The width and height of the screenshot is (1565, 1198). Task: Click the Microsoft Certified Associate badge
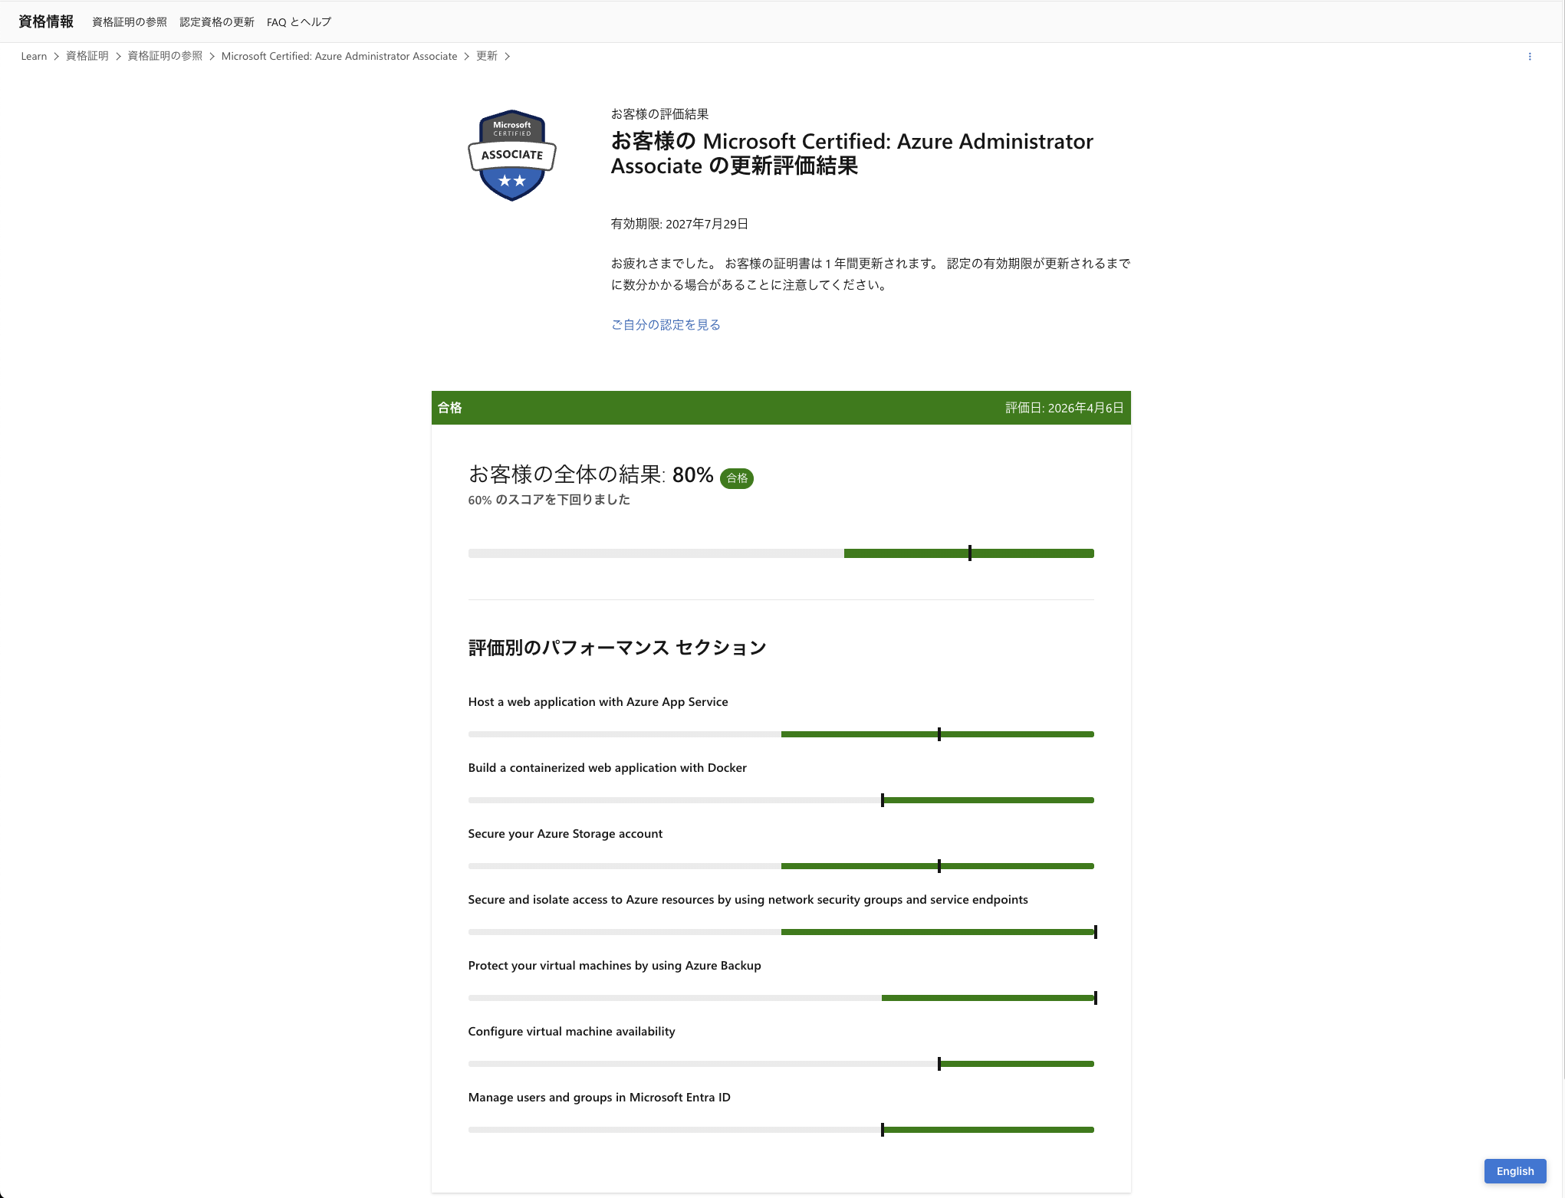click(512, 156)
